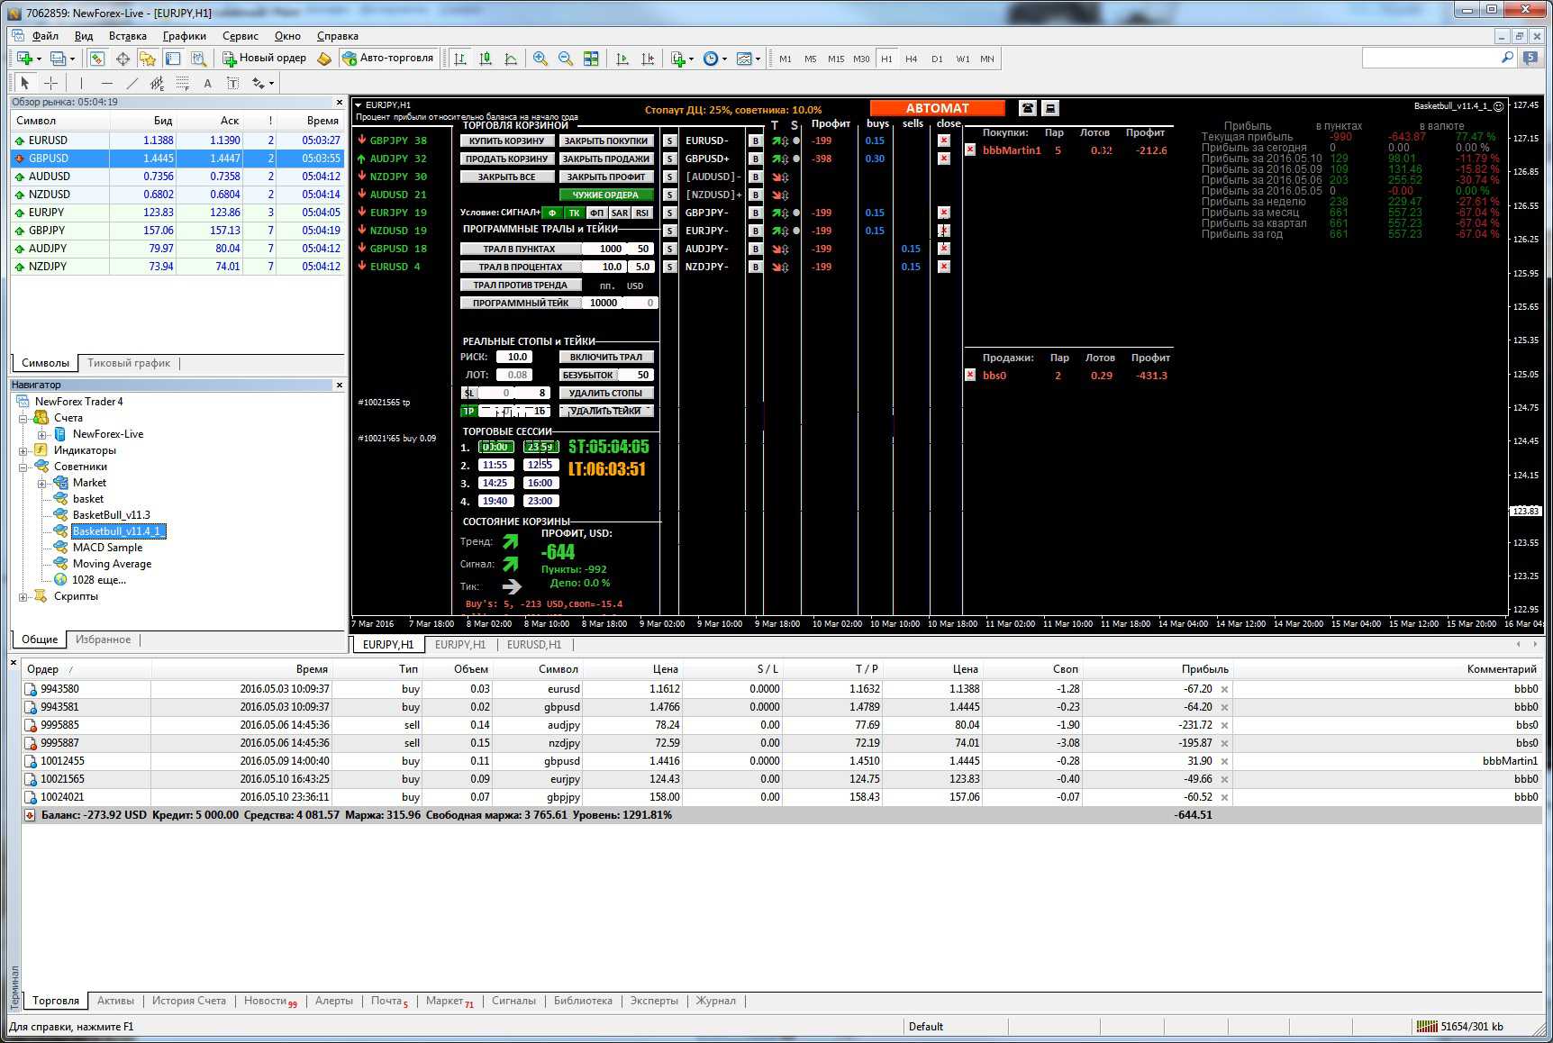Select the cursor arrow tool
Image resolution: width=1553 pixels, height=1043 pixels.
click(24, 83)
